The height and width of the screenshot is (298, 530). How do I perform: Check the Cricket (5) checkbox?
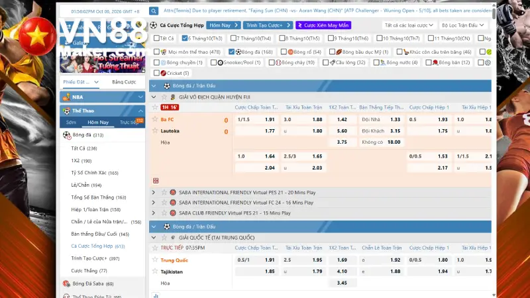tap(156, 73)
